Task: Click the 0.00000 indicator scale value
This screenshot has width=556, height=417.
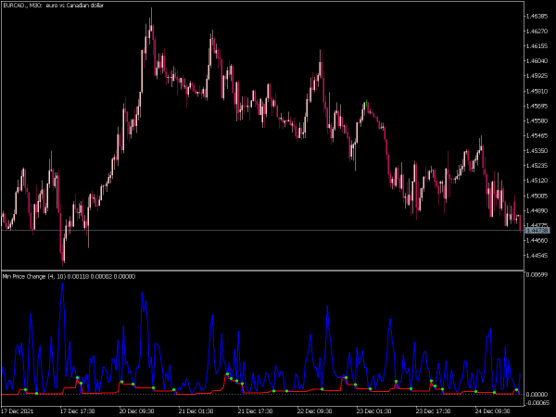Action: point(537,395)
